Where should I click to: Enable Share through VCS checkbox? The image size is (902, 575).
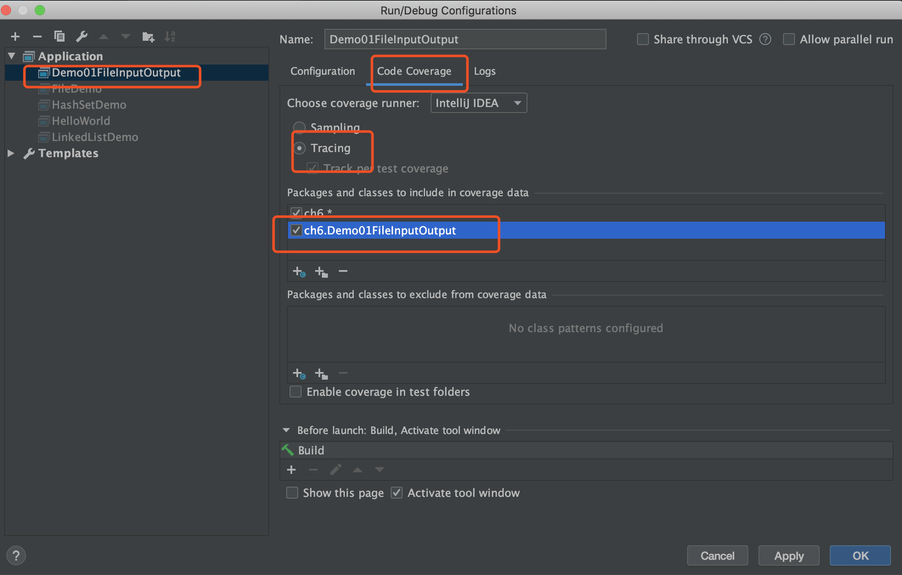[x=643, y=39]
